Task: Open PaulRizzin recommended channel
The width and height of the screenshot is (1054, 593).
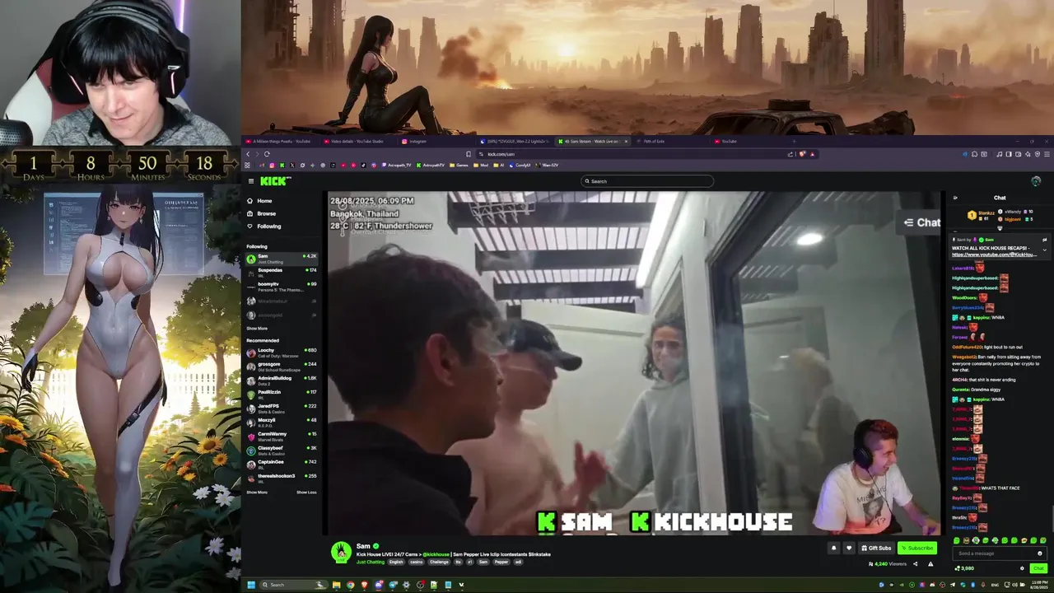Action: coord(282,394)
